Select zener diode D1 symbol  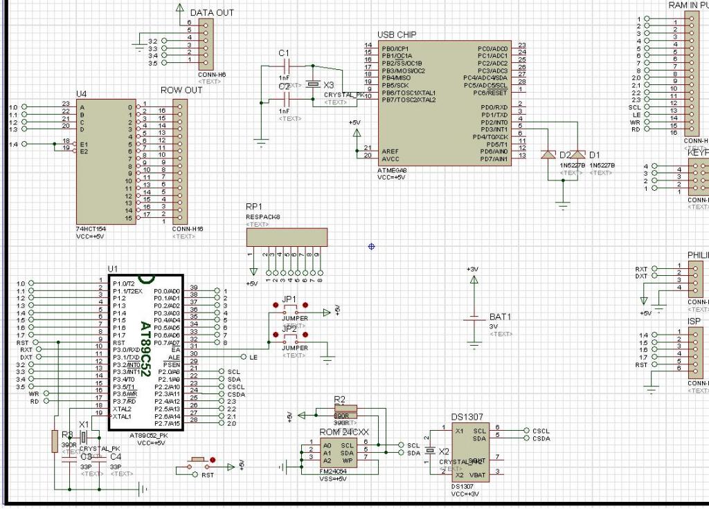point(577,154)
